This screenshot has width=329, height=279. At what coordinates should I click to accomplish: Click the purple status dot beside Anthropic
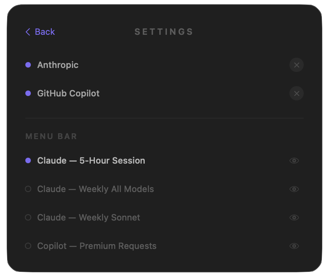[x=28, y=65]
